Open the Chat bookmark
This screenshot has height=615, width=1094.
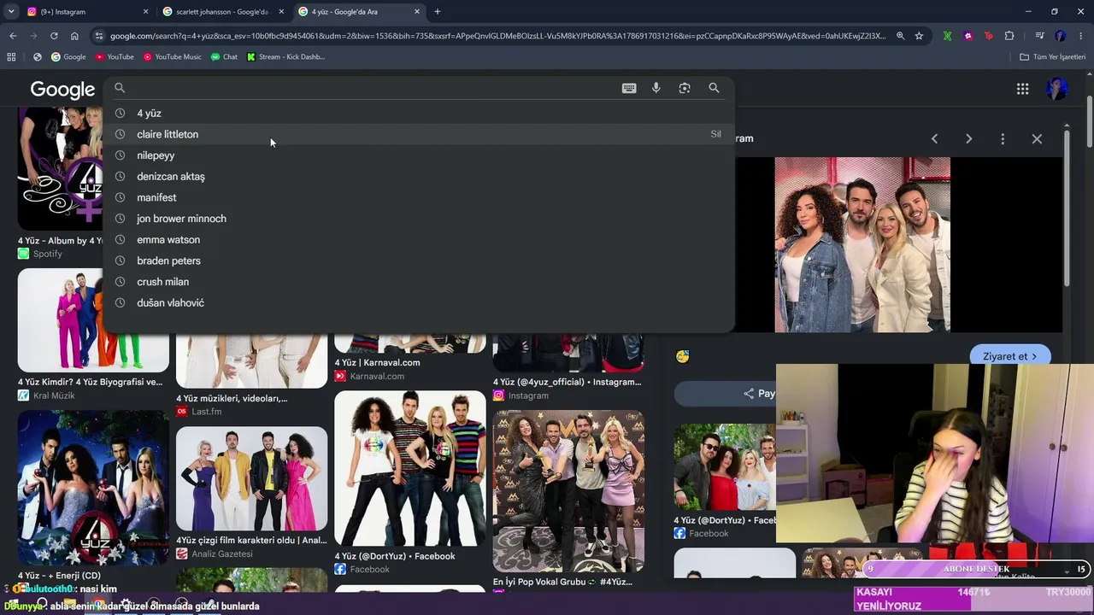pyautogui.click(x=224, y=57)
